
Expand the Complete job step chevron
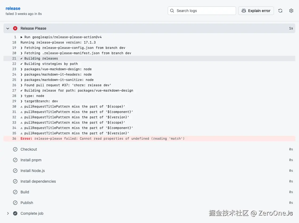[8, 213]
